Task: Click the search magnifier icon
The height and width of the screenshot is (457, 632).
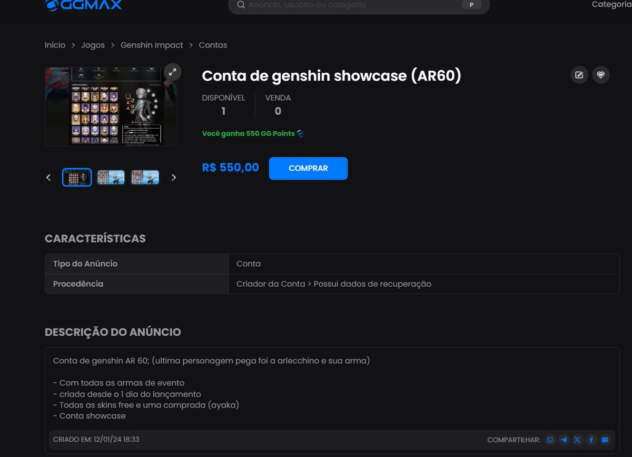Action: [x=241, y=5]
